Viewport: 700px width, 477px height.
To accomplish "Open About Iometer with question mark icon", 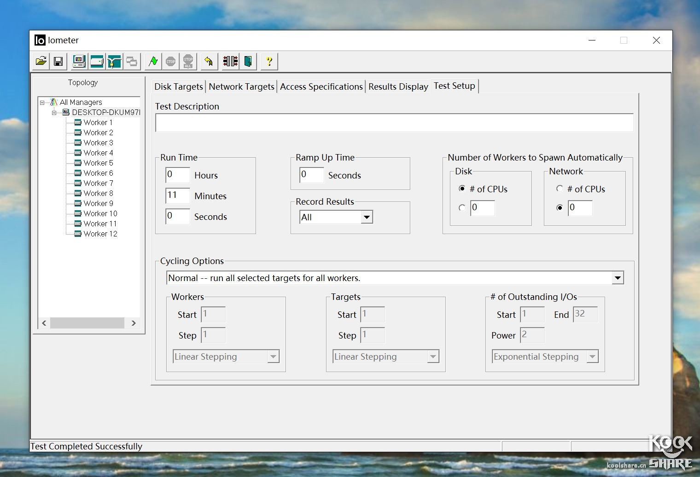I will pyautogui.click(x=269, y=61).
